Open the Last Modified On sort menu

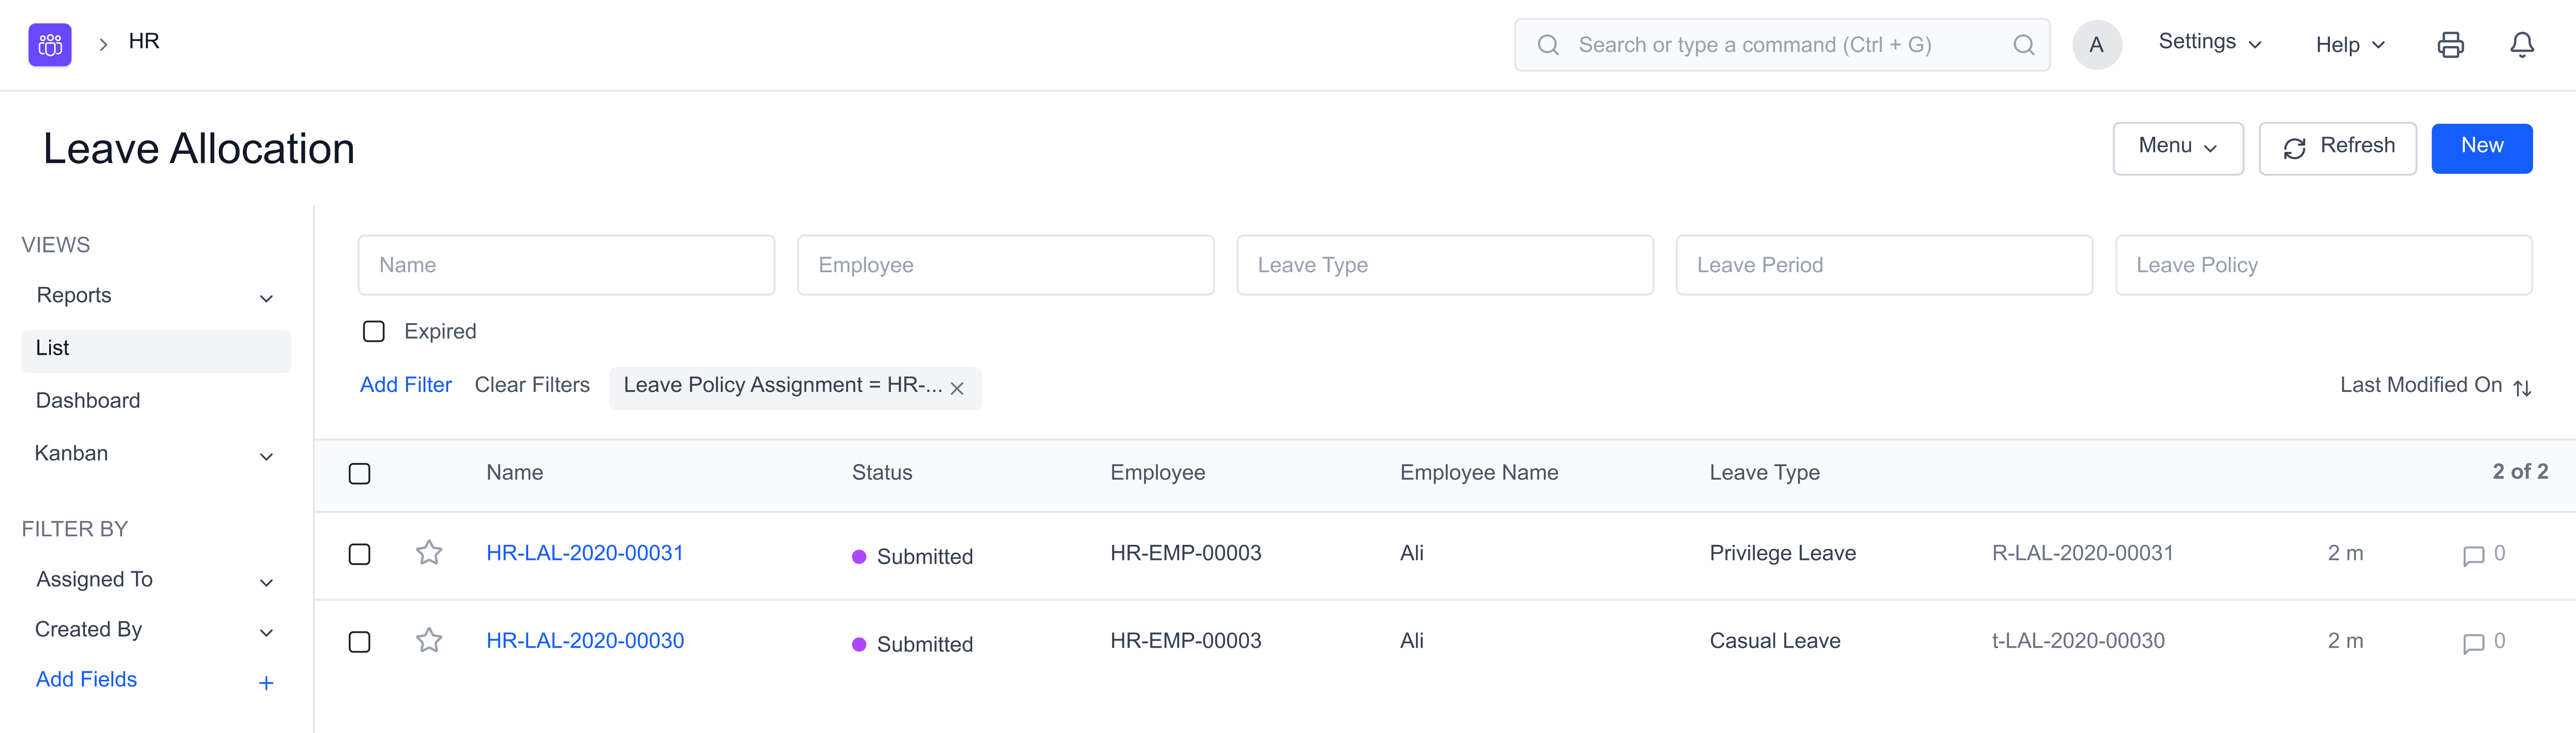point(2420,385)
